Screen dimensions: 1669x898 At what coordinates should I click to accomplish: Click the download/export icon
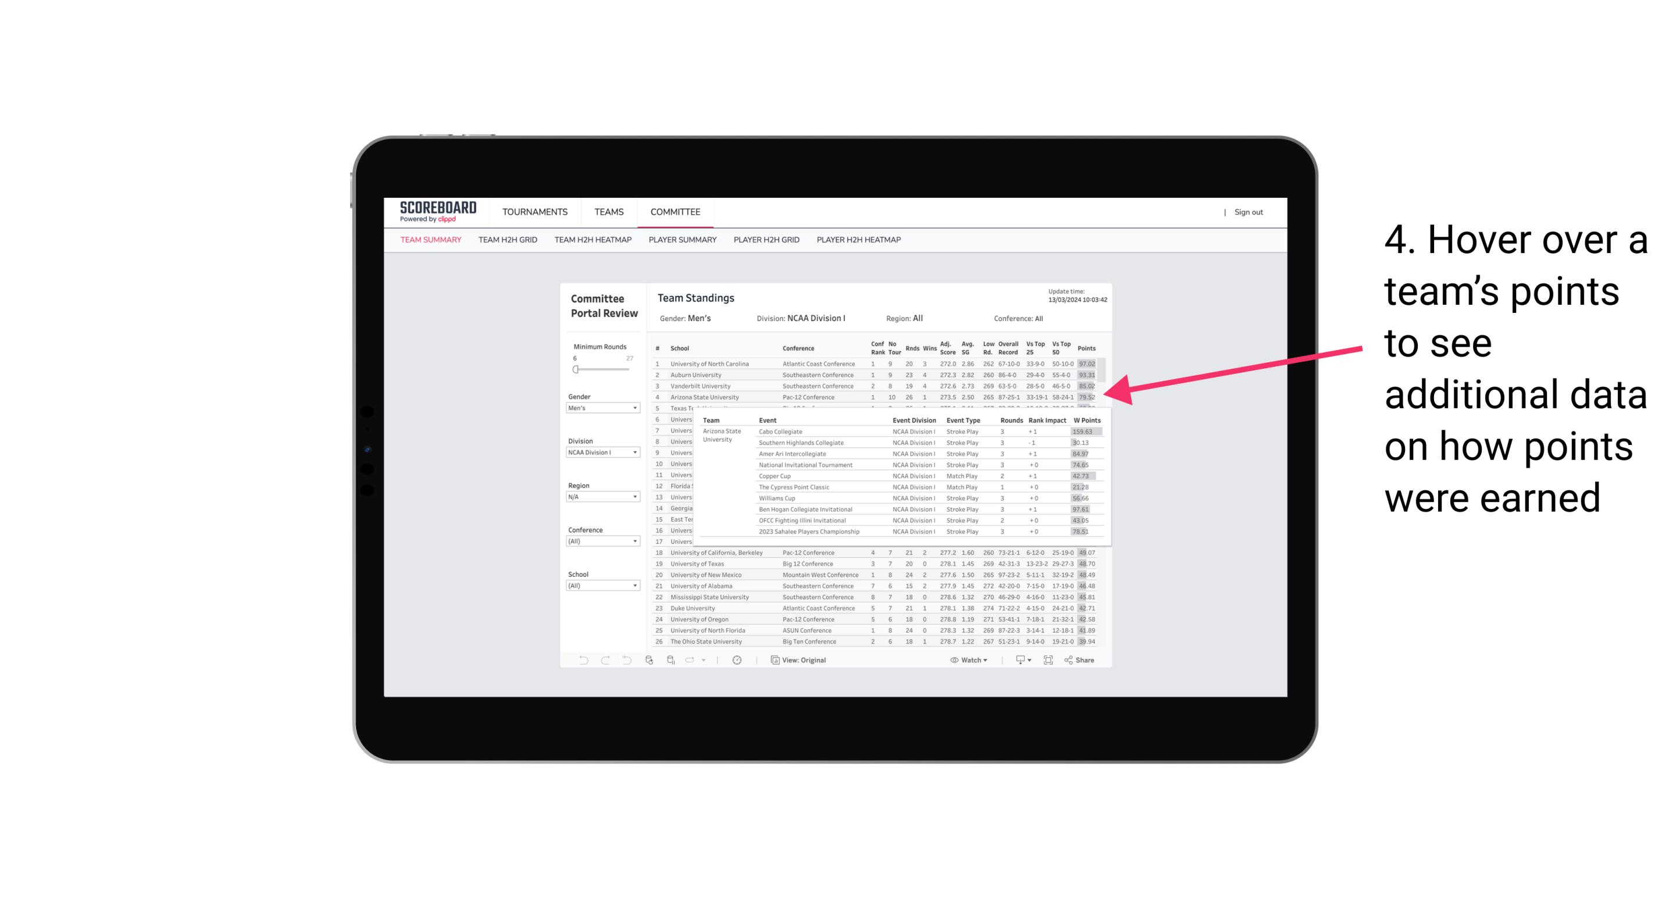[x=1017, y=660]
